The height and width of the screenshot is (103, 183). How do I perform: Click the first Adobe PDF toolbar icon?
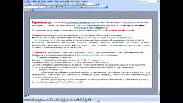(x=25, y=10)
